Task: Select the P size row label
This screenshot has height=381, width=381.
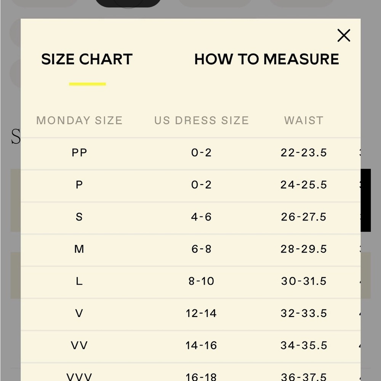Action: tap(79, 185)
